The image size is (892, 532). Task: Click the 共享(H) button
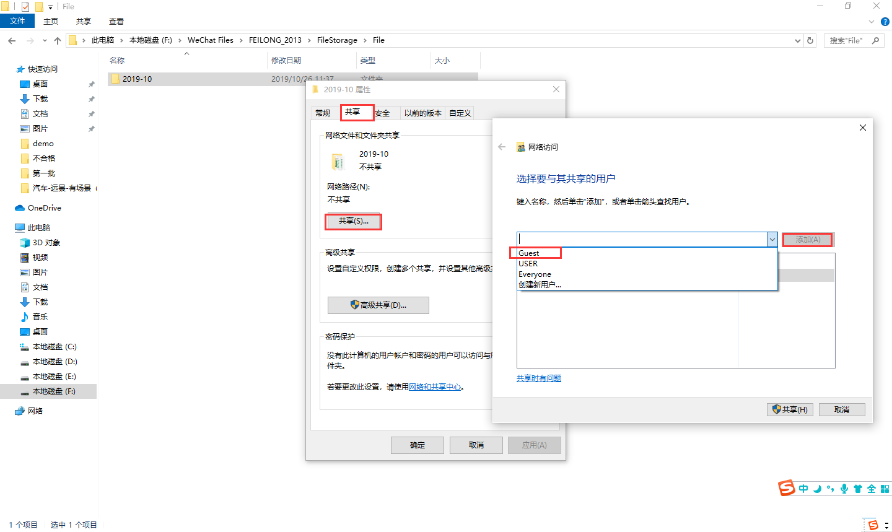[790, 409]
